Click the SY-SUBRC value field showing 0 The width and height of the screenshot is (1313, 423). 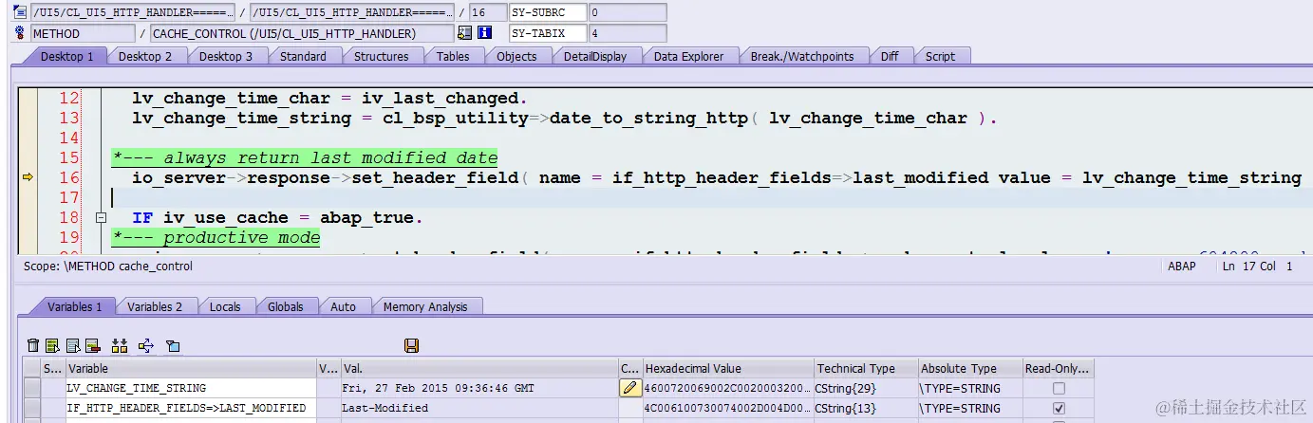click(x=627, y=13)
